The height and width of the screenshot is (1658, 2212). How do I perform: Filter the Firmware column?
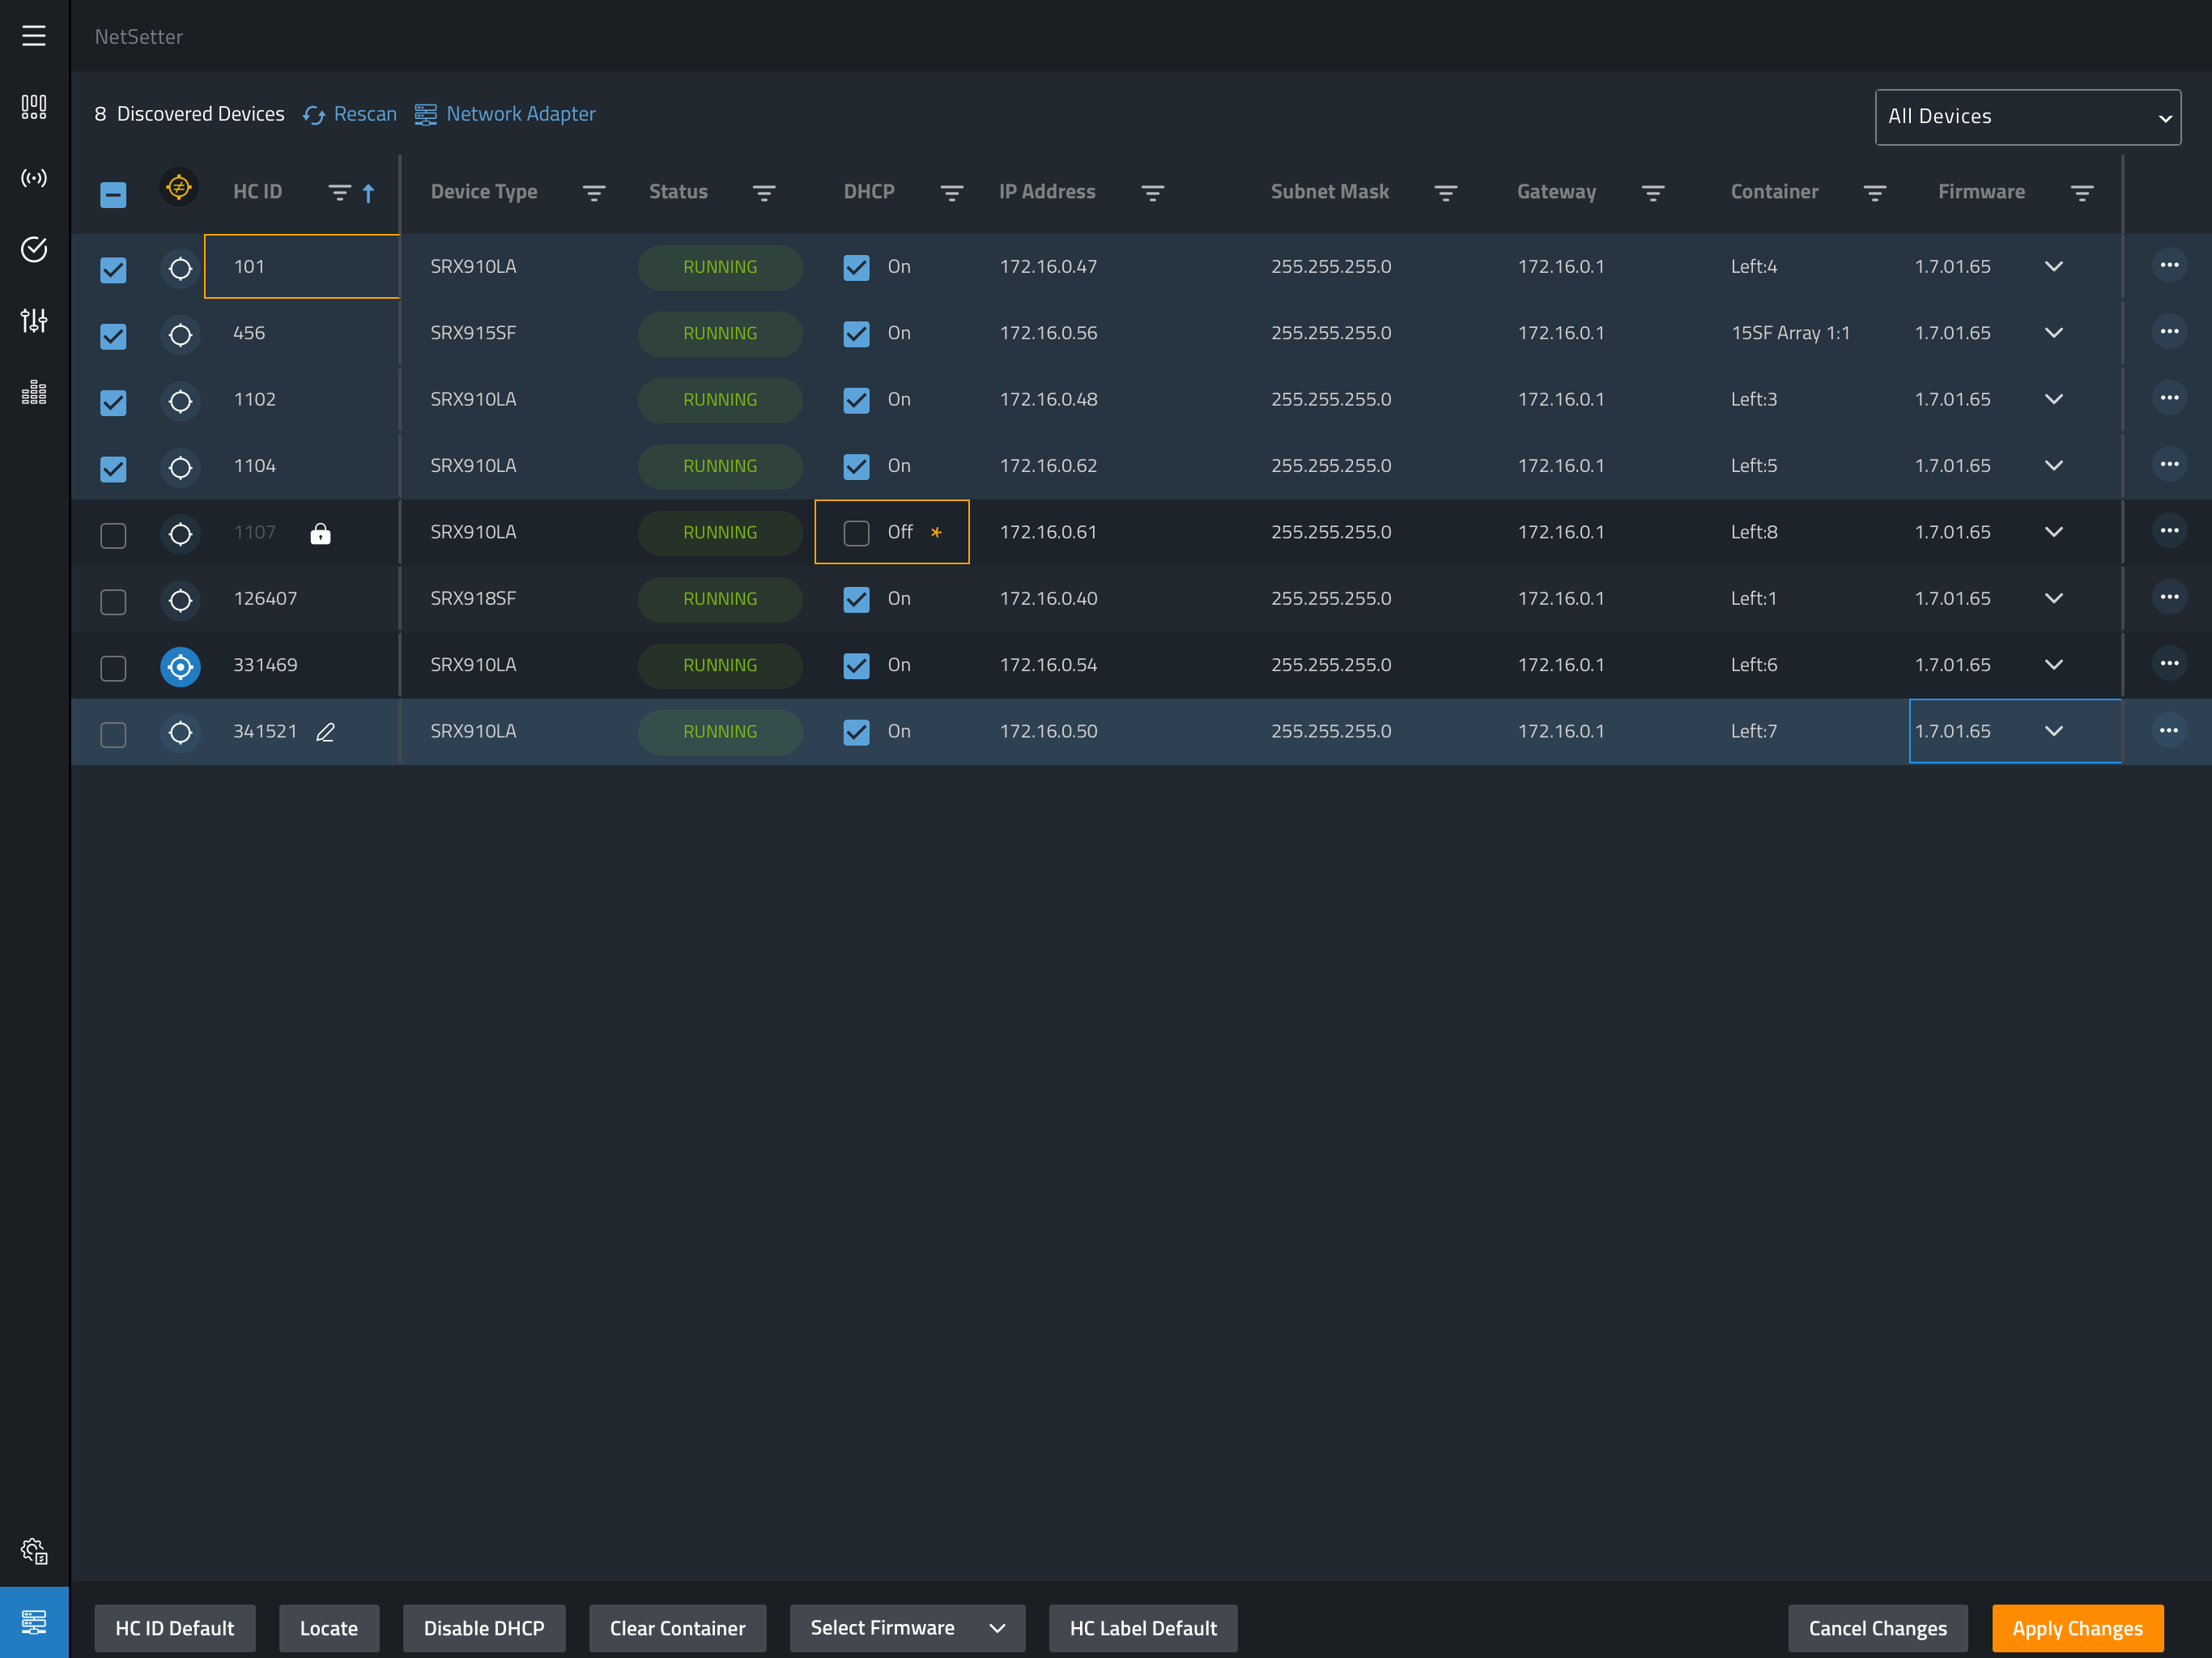pyautogui.click(x=2082, y=193)
